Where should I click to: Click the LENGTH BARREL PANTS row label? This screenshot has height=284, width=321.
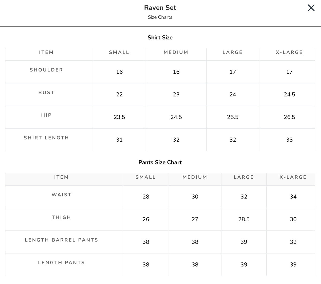[62, 240]
